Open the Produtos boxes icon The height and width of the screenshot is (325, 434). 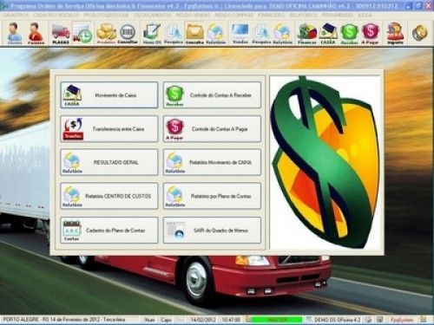click(x=106, y=33)
